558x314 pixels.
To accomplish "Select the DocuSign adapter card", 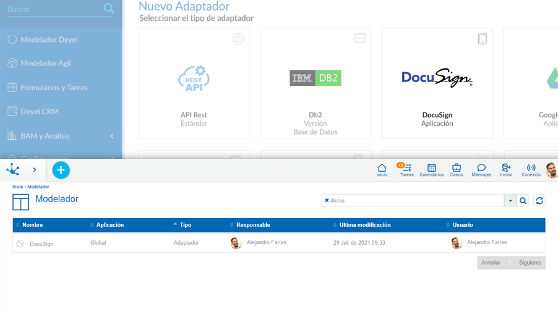I will pyautogui.click(x=437, y=83).
